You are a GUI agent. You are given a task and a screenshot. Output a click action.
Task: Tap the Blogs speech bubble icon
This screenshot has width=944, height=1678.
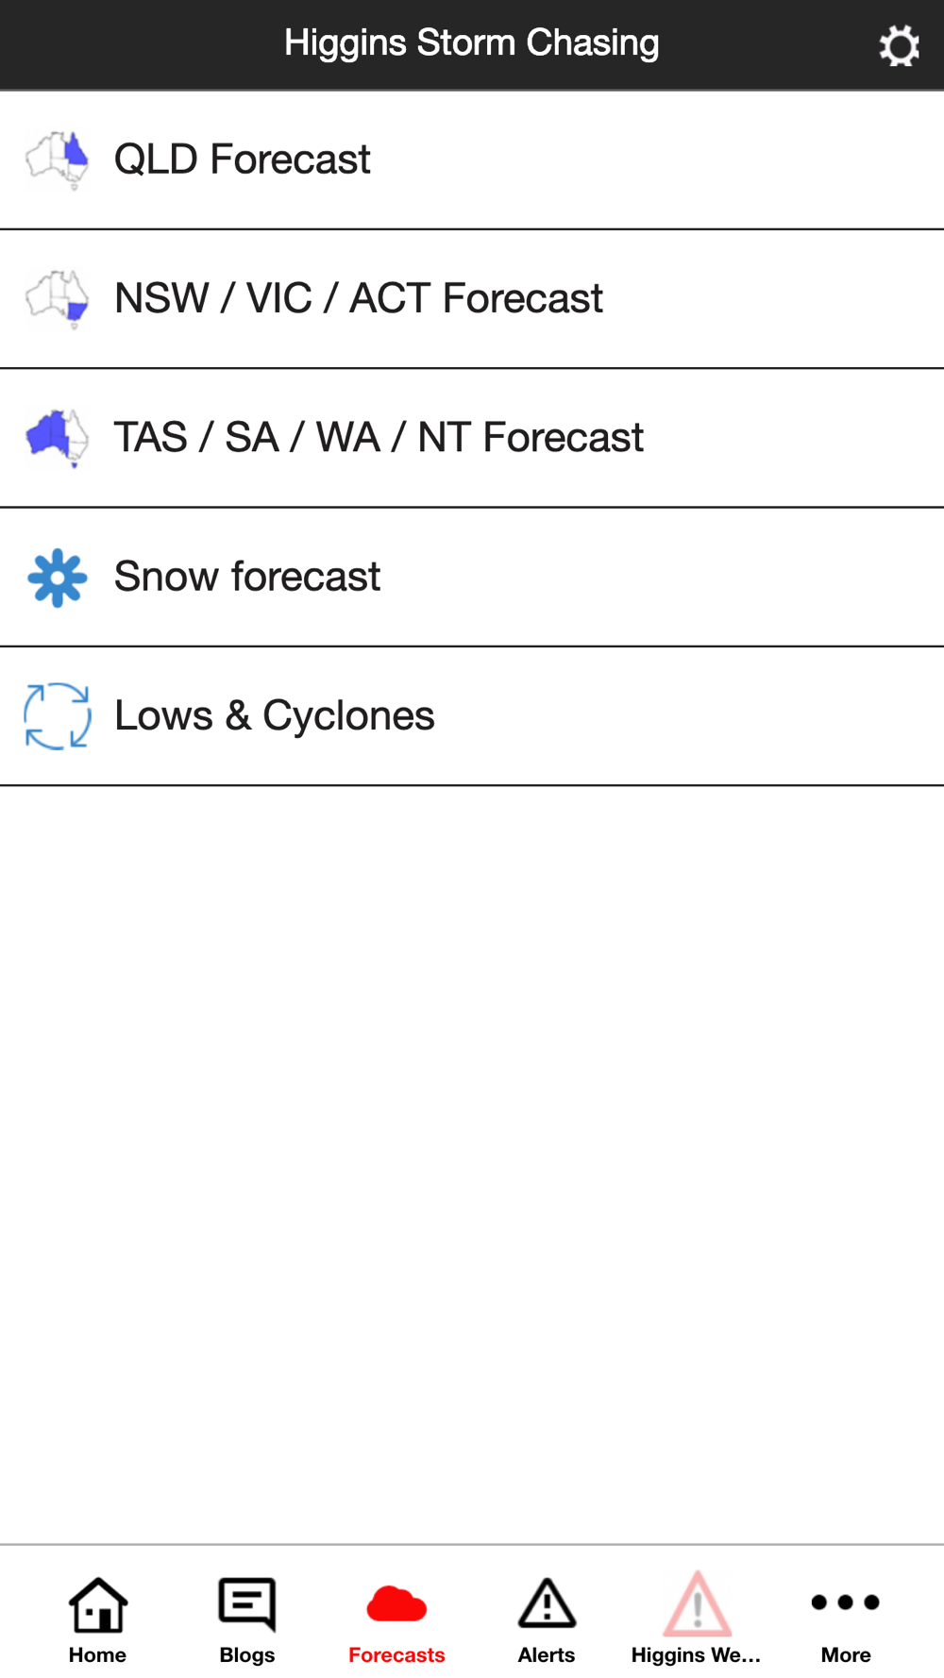(x=247, y=1604)
